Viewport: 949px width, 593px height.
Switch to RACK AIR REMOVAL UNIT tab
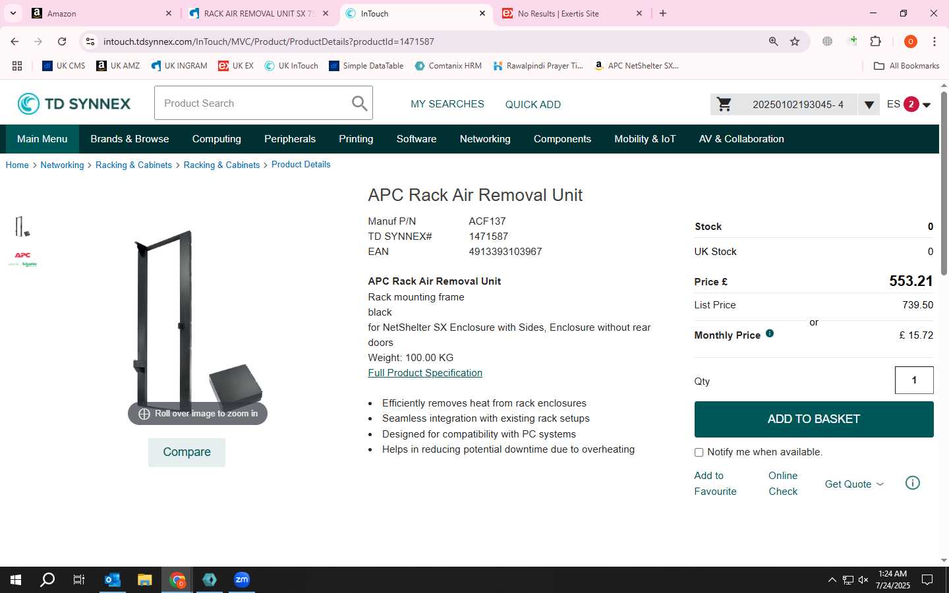258,13
